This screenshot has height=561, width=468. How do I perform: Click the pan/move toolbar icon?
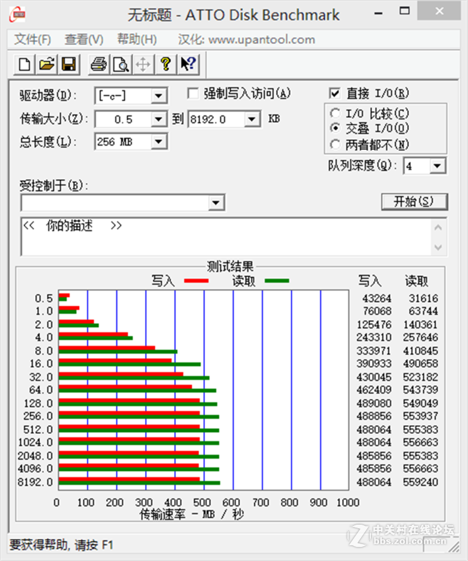coord(143,64)
